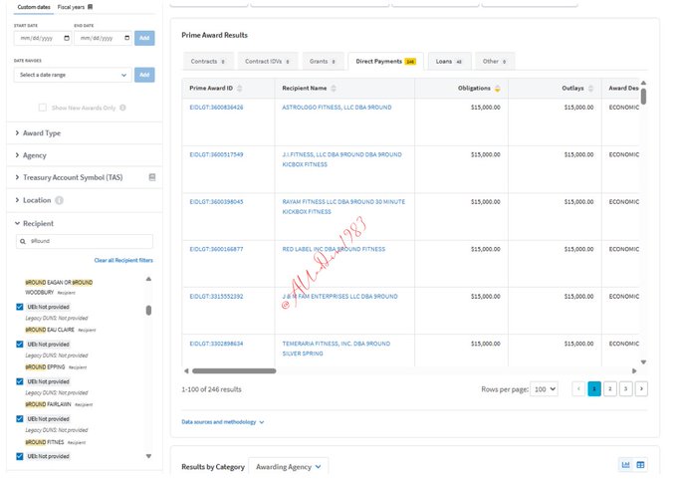Uncheck the 9ROUND FAIRLAWN recipient checkbox
This screenshot has height=479, width=677.
20,381
